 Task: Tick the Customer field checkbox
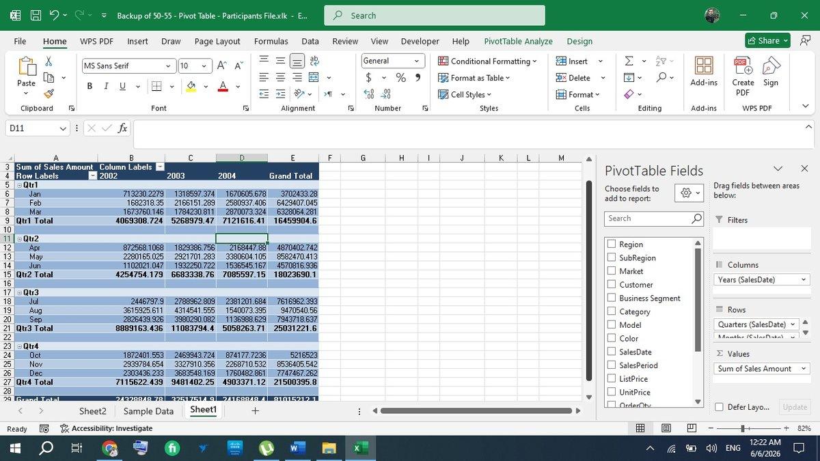tap(612, 284)
